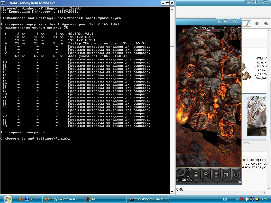Launch Internet Explorer from quick launch
This screenshot has height=203, width=271.
(x=33, y=199)
